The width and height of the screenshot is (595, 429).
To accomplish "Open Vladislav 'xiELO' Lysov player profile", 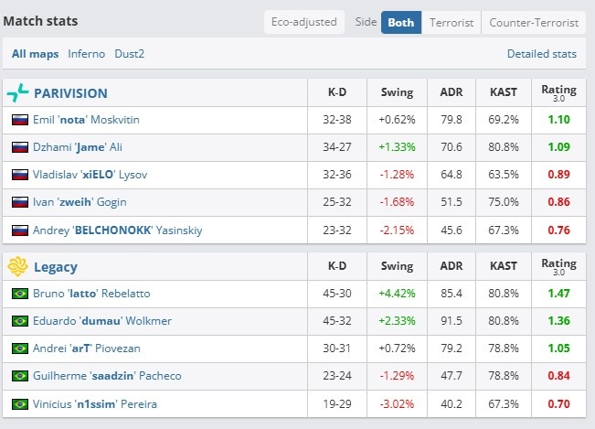I will coord(90,175).
